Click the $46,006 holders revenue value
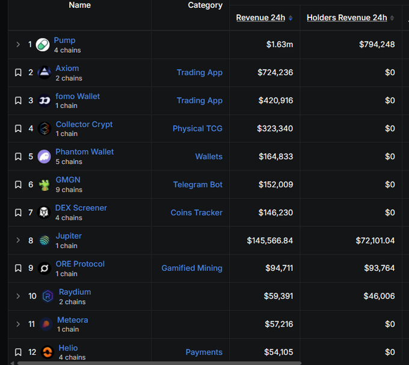Viewport: 409px width, 365px height. tap(379, 297)
